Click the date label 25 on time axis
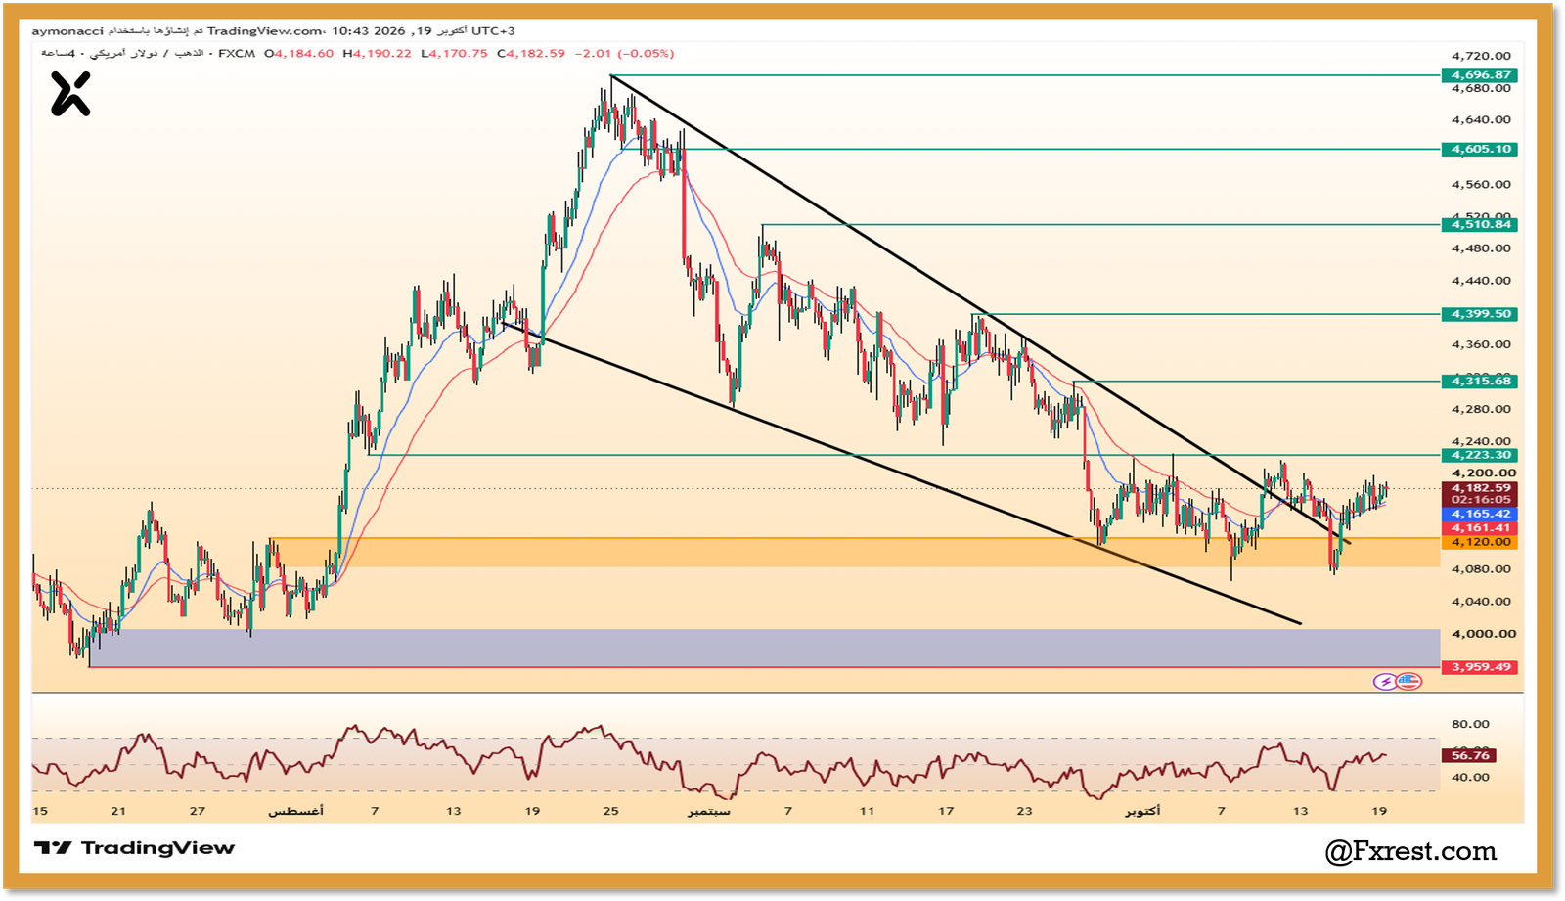1565x901 pixels. pyautogui.click(x=610, y=811)
